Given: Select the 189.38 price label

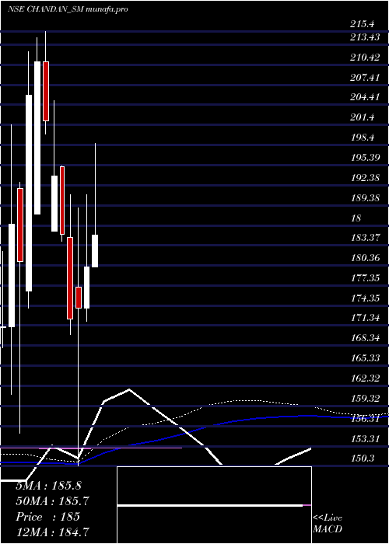Looking at the screenshot, I should tap(365, 198).
